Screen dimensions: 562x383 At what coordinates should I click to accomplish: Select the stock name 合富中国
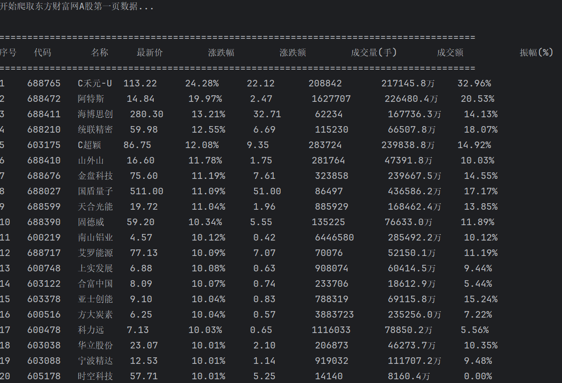95,284
